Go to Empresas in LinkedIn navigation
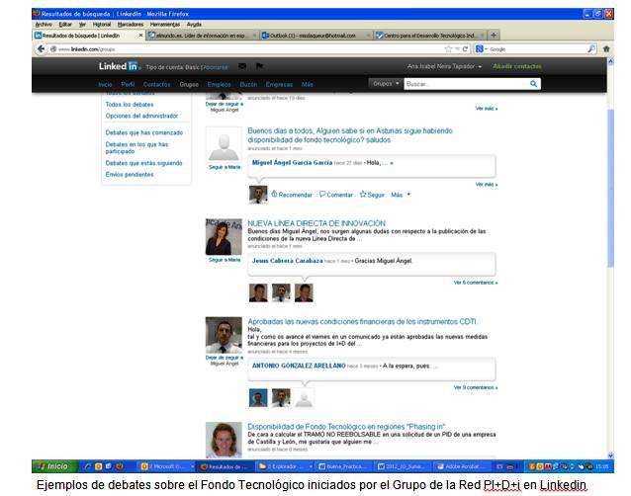 click(279, 84)
